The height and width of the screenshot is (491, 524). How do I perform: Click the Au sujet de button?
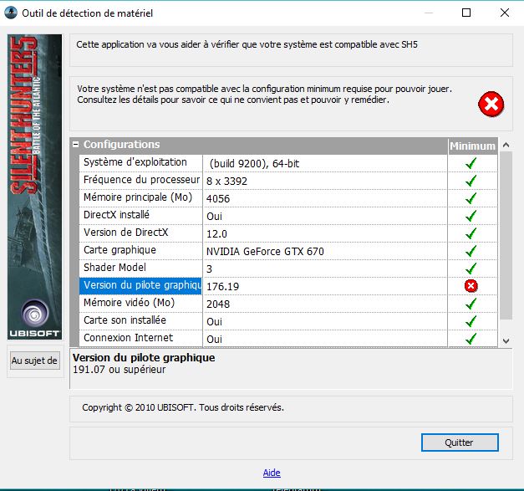point(35,361)
